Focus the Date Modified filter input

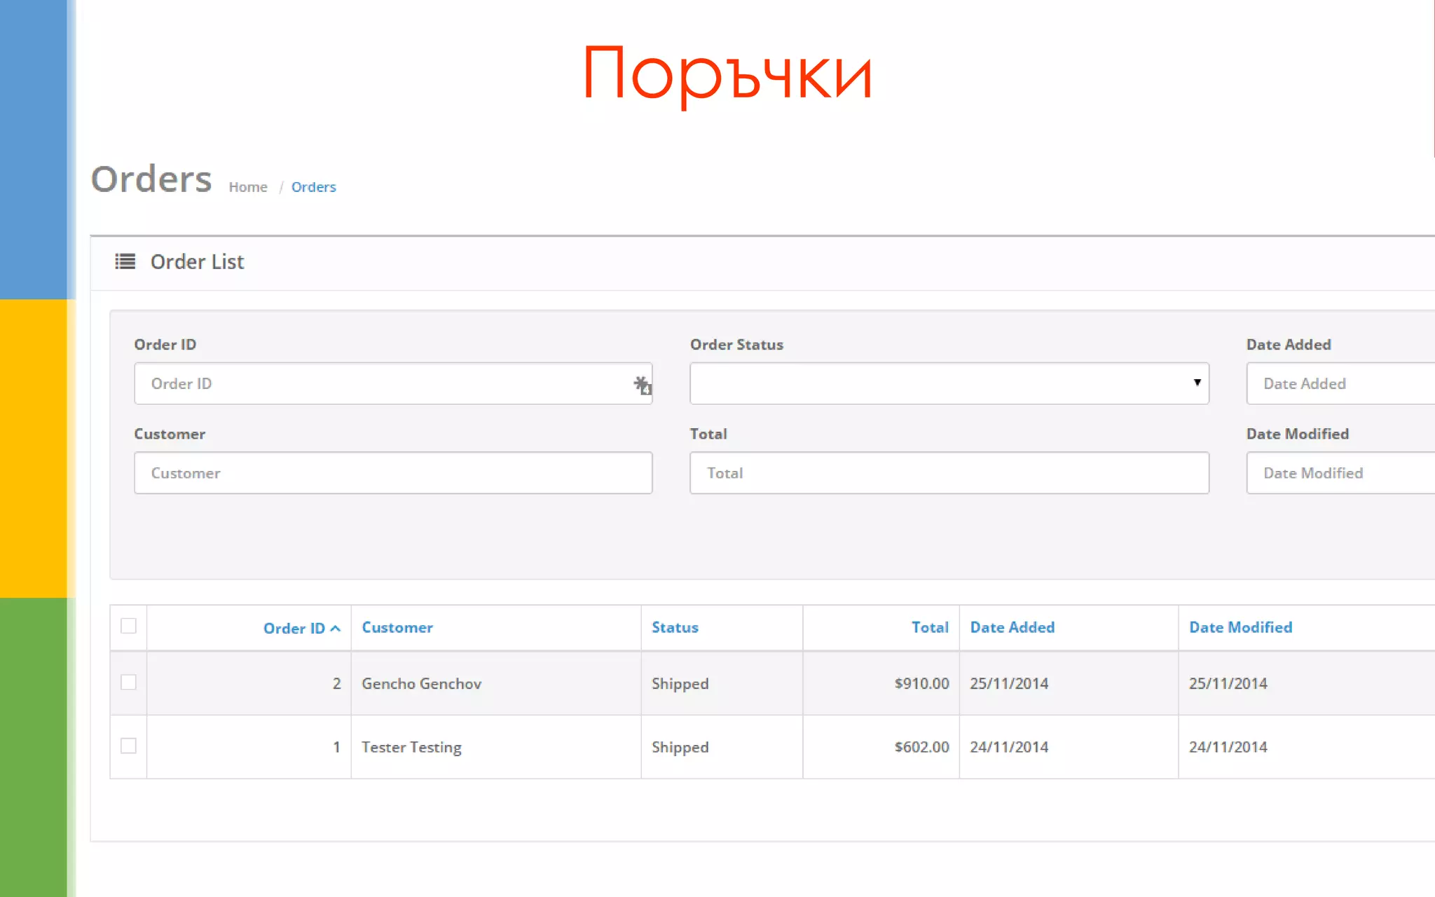(x=1340, y=473)
